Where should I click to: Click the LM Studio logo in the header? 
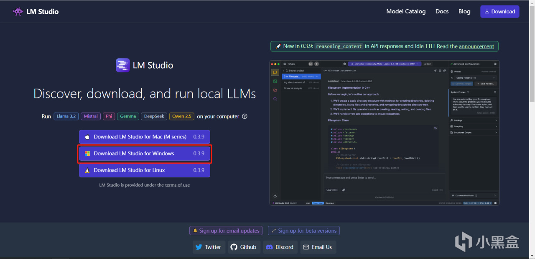36,11
